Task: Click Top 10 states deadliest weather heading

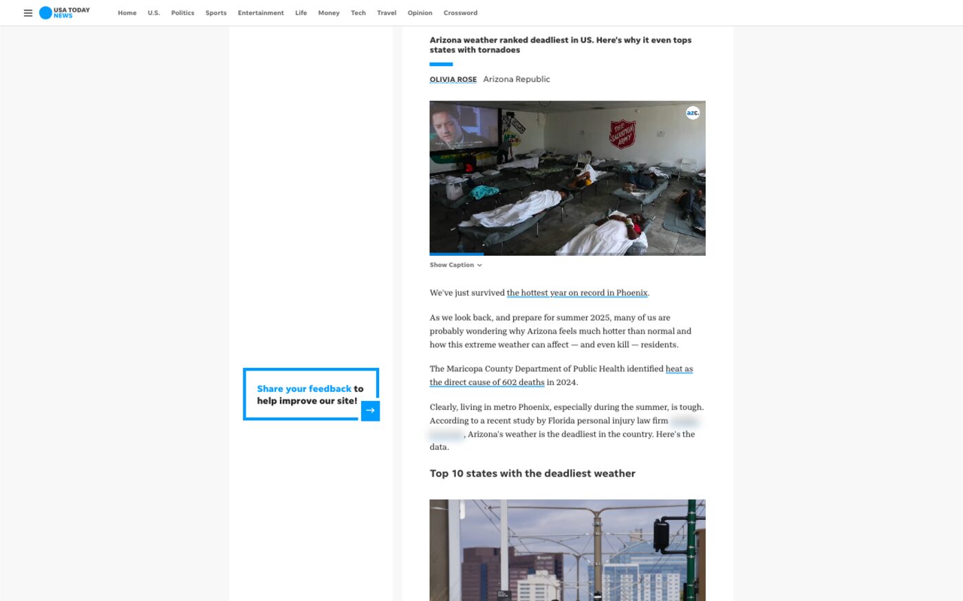Action: [x=532, y=474]
